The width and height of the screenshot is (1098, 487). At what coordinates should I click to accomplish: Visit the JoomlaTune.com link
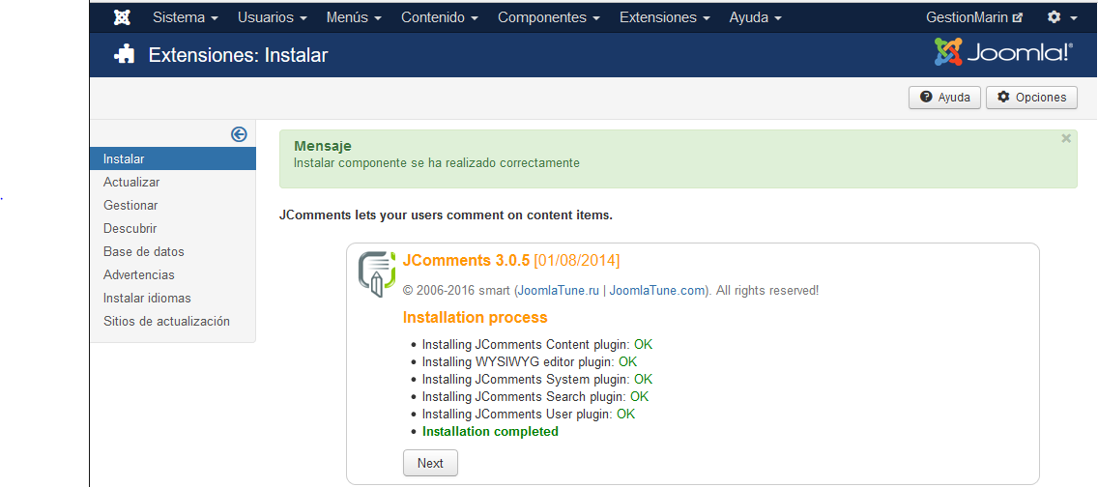coord(656,290)
